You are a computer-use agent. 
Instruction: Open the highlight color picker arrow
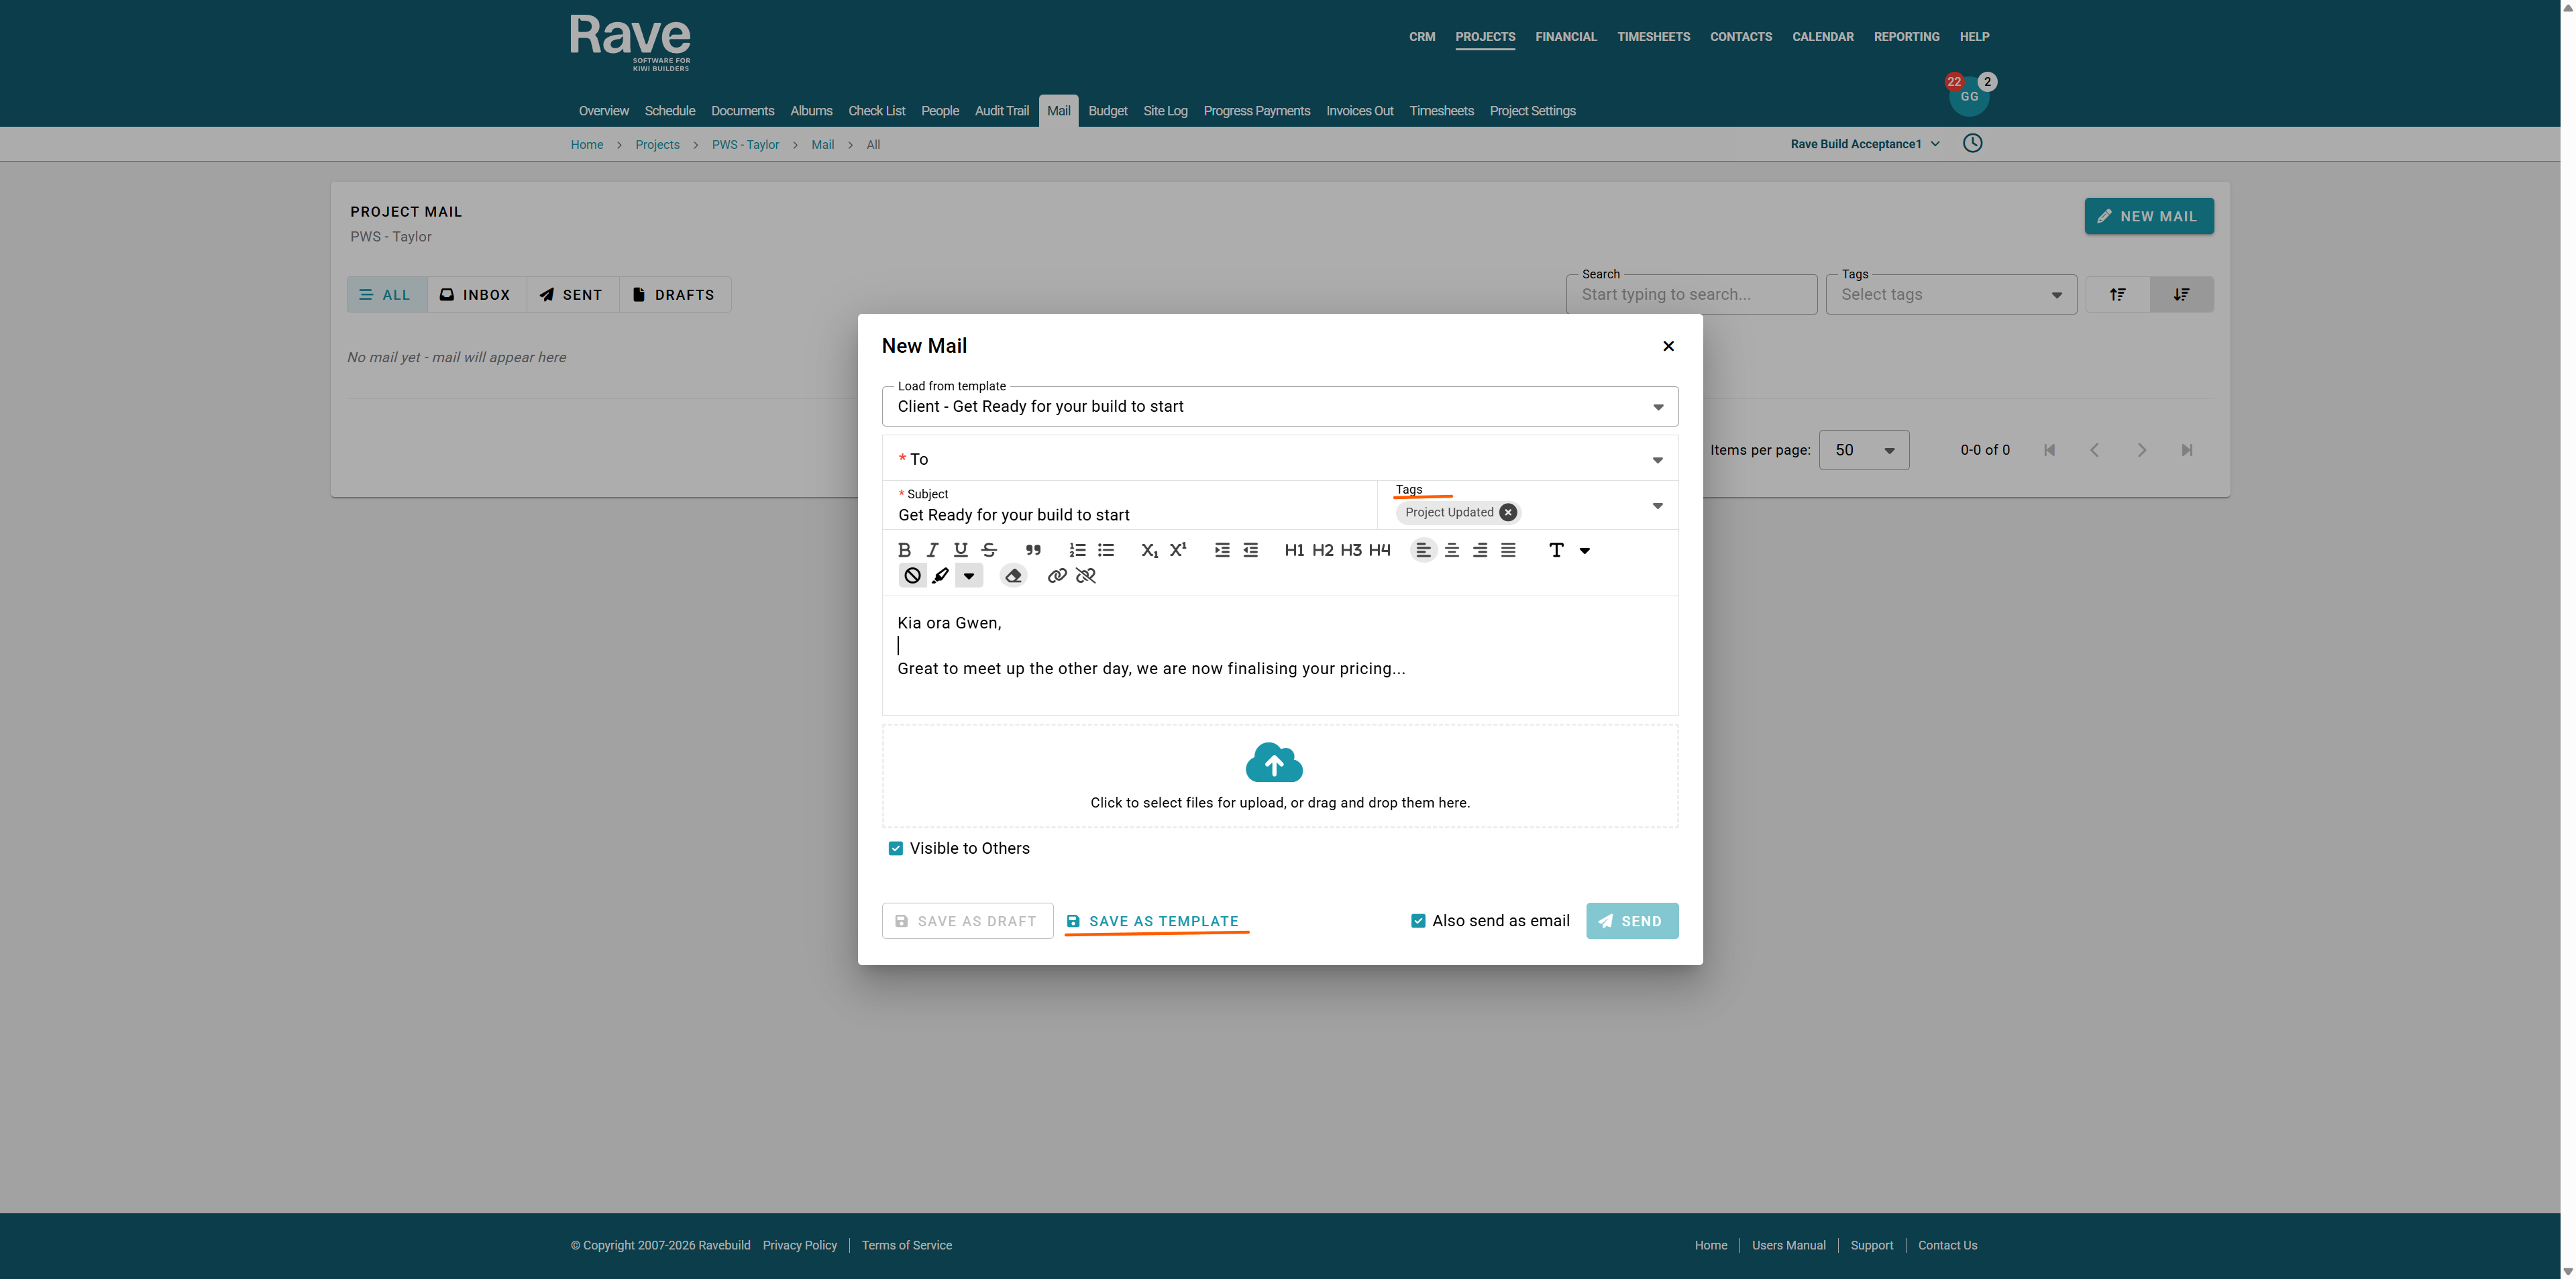point(969,576)
